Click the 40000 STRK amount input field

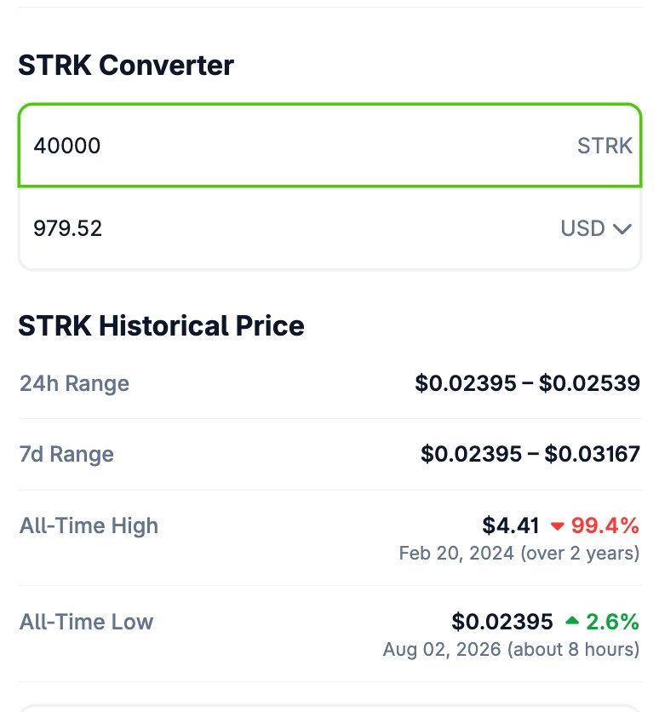point(329,146)
